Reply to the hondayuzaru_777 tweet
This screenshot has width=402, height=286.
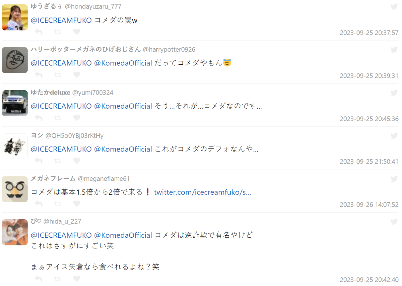[x=39, y=32]
